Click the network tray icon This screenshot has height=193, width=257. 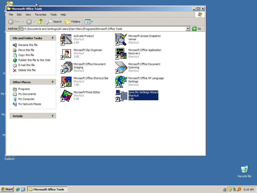[x=235, y=189]
